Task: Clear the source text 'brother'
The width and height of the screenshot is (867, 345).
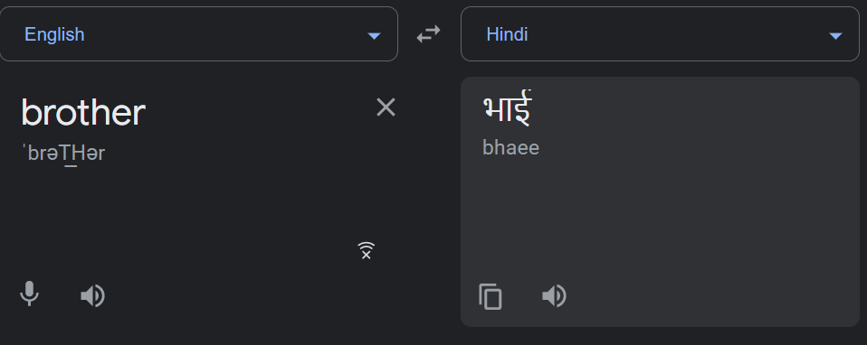Action: coord(386,107)
